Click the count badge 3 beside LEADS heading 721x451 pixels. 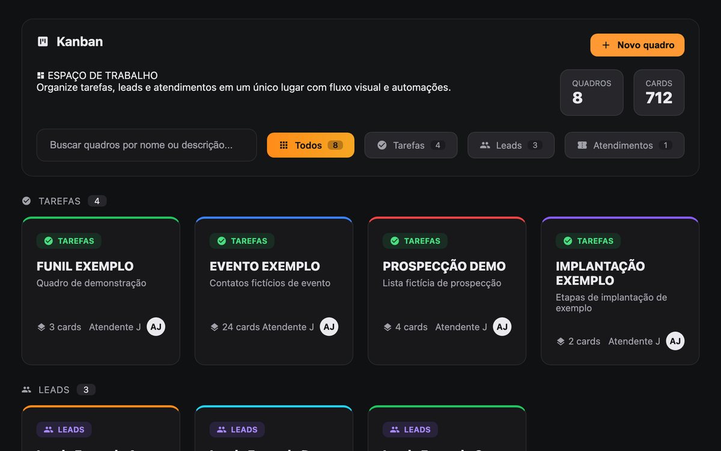click(x=86, y=390)
